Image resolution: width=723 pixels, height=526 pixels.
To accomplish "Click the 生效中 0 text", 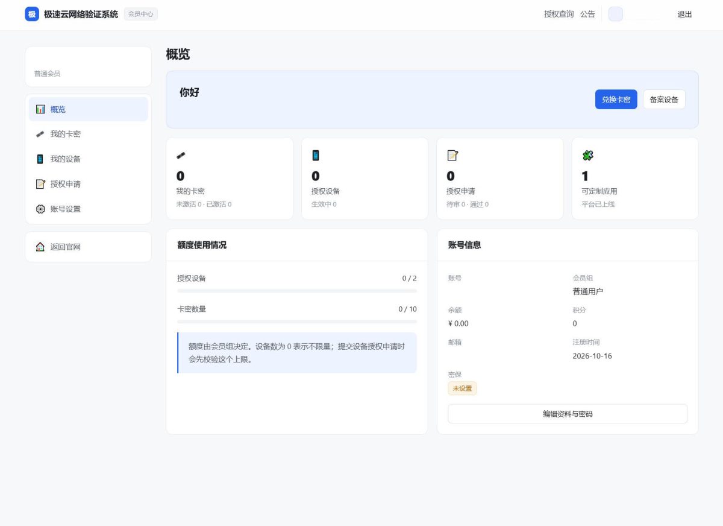I will coord(324,204).
